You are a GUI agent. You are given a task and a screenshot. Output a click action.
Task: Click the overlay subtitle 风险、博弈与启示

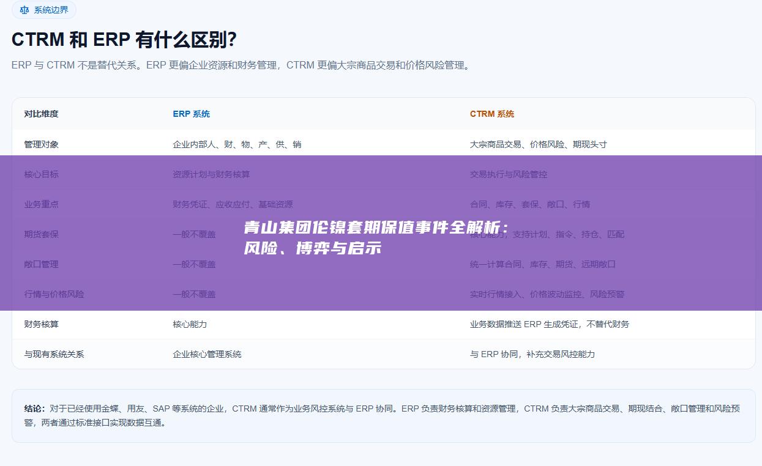tap(313, 248)
